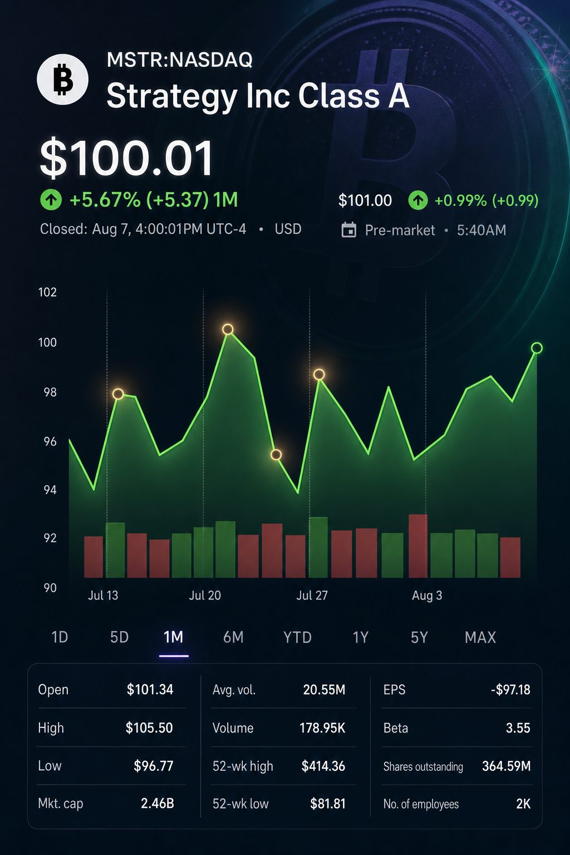570x855 pixels.
Task: Click the Closed: Aug 7 timestamp text
Action: 143,229
